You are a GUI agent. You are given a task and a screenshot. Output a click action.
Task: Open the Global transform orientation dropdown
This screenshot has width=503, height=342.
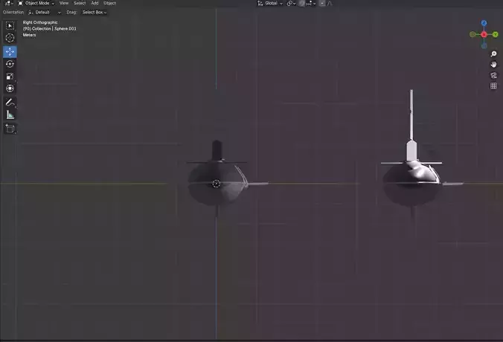[x=270, y=3]
